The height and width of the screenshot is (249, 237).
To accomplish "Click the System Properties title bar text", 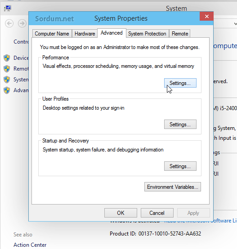I will point(121,18).
